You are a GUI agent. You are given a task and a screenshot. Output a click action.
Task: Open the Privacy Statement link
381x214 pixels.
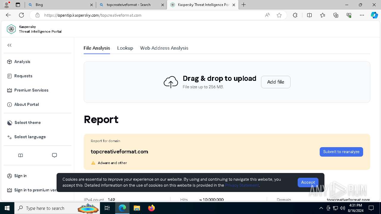click(x=242, y=185)
